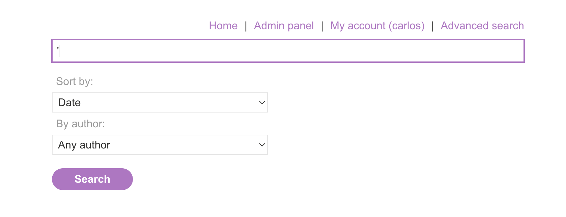
Task: Click the chevron on the Date selector
Action: point(261,102)
